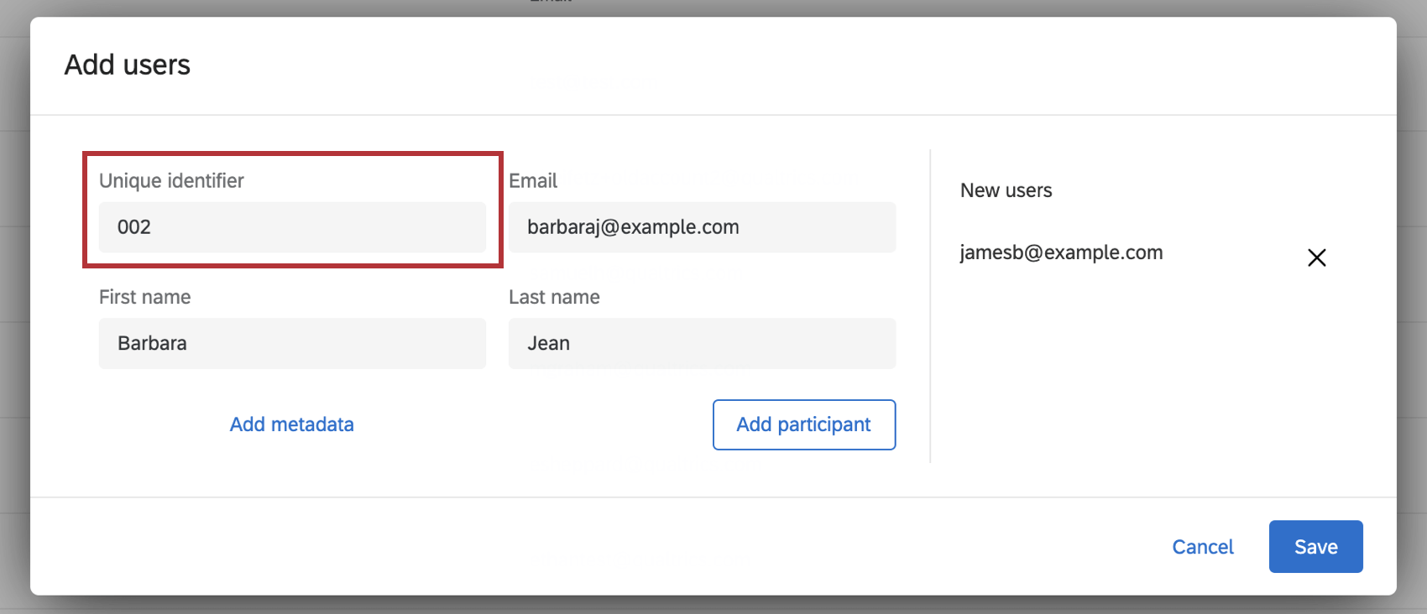Focus the Email input with barbaraj@example.com
Image resolution: width=1427 pixels, height=614 pixels.
[702, 227]
